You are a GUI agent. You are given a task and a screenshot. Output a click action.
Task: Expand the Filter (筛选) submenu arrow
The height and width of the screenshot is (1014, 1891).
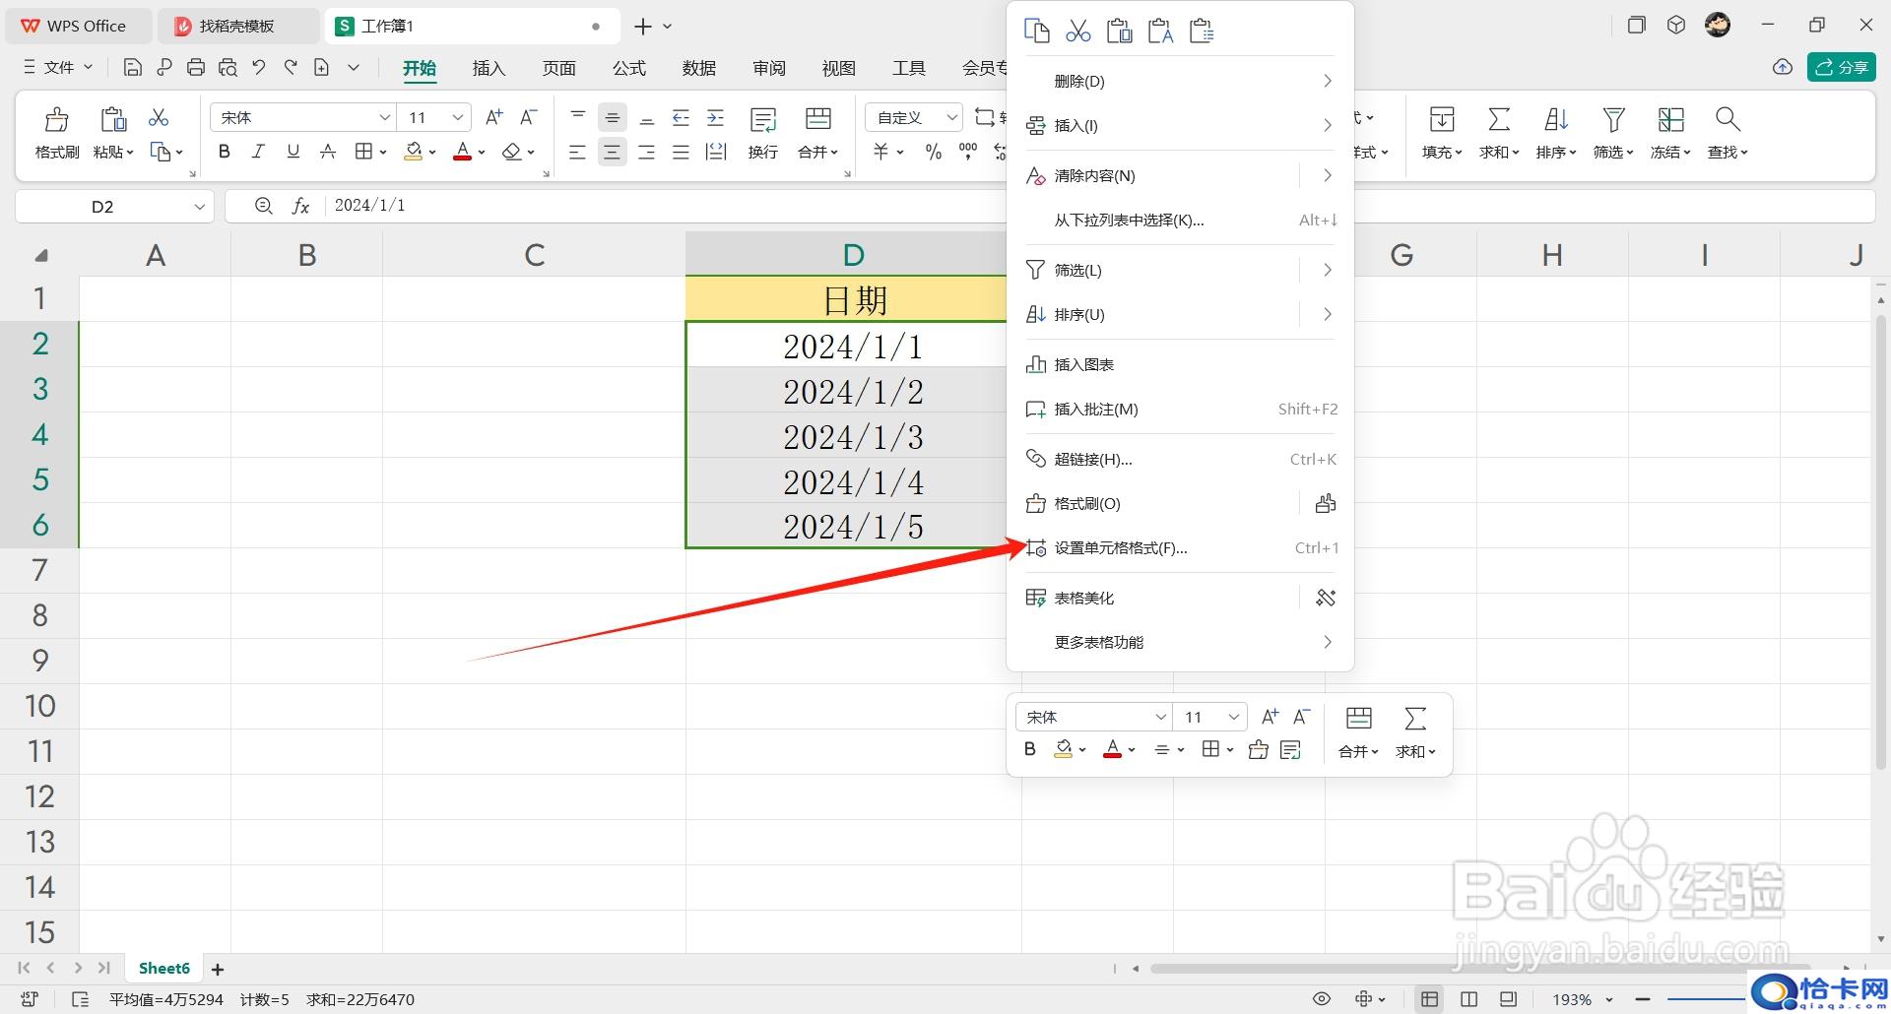(x=1328, y=270)
